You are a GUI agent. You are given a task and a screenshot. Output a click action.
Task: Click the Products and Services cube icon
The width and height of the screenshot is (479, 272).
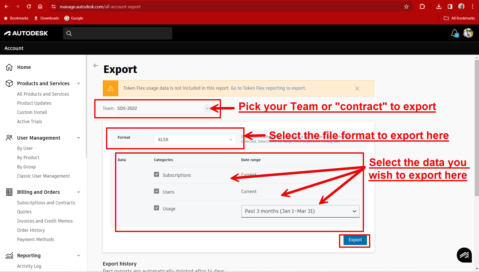click(9, 83)
